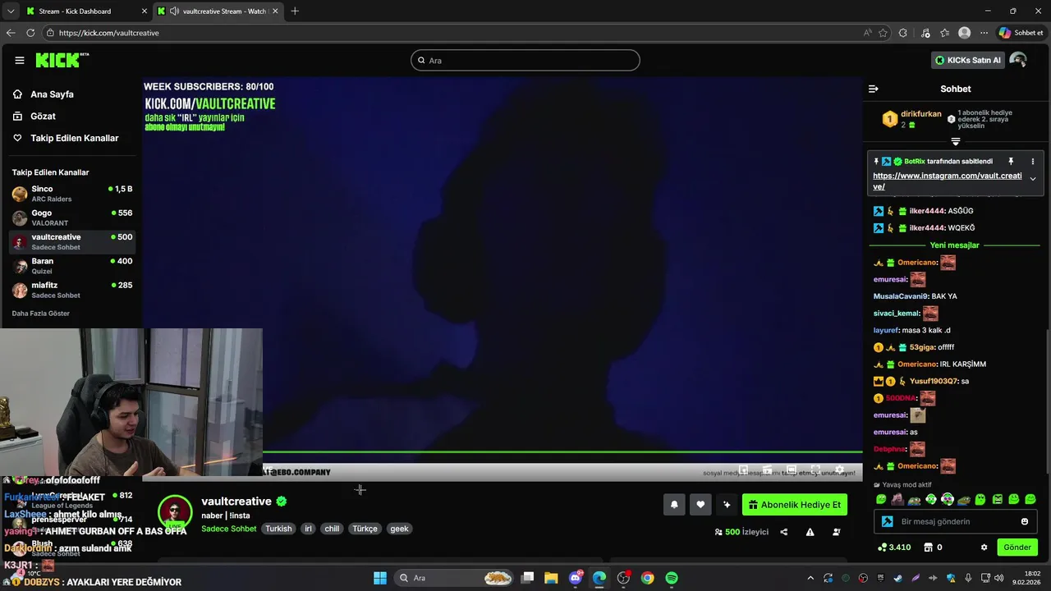The height and width of the screenshot is (591, 1051).
Task: Select the vaultcreative Stream browser tab
Action: click(x=218, y=11)
